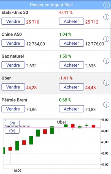The width and height of the screenshot is (111, 174).
Task: Click Acheter for Etats-Unis 30
Action: (x=71, y=21)
